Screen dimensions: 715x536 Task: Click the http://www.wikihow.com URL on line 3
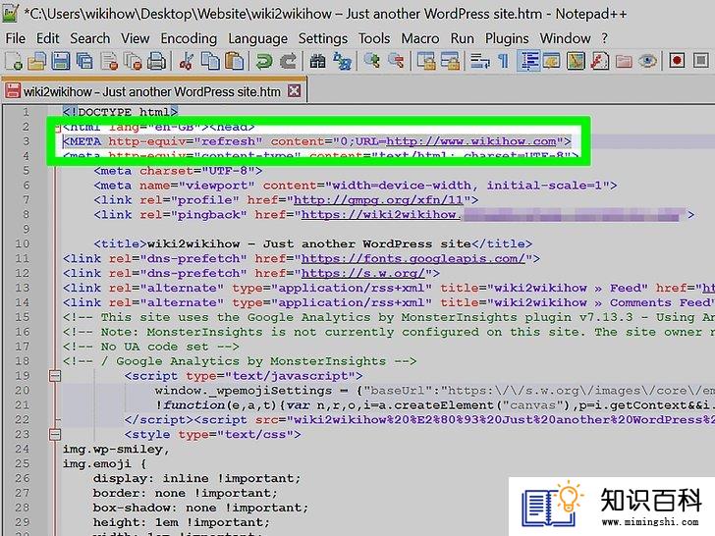point(471,141)
